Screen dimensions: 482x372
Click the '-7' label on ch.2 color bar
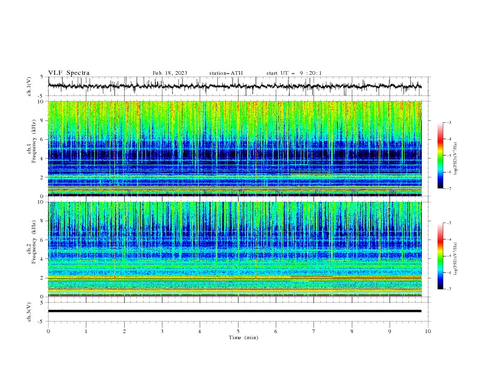pyautogui.click(x=449, y=289)
